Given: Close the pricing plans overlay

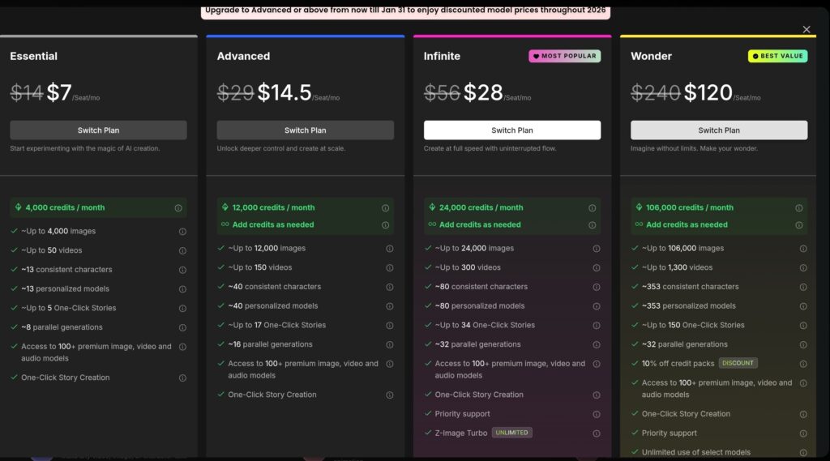Looking at the screenshot, I should [x=806, y=30].
